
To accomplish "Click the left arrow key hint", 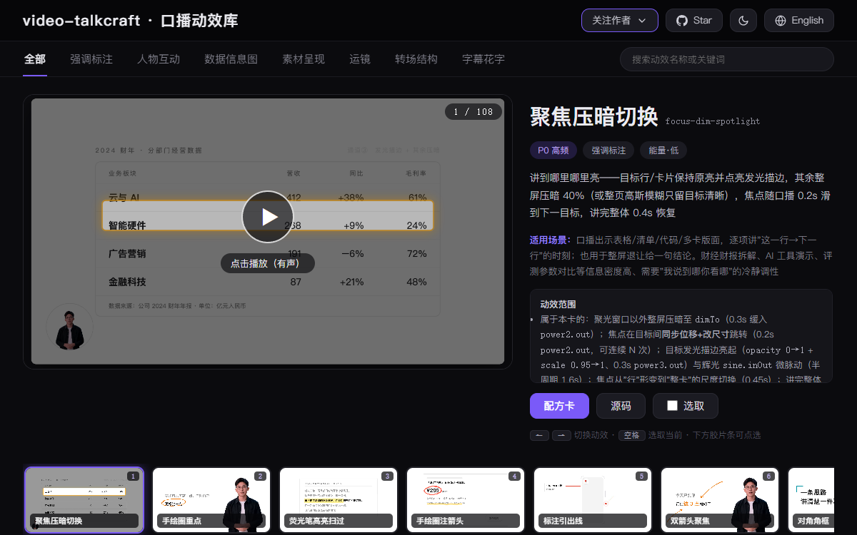I will (539, 435).
